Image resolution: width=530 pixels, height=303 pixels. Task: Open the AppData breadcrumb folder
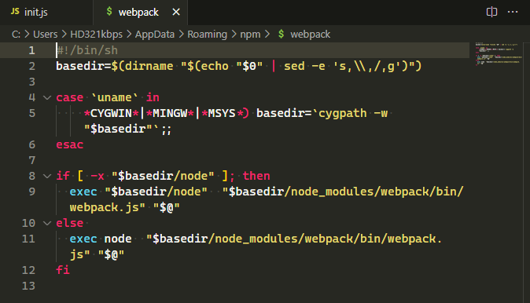click(x=155, y=35)
